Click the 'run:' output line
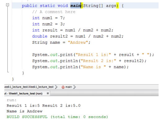The height and width of the screenshot is (123, 162). coord(11,100)
